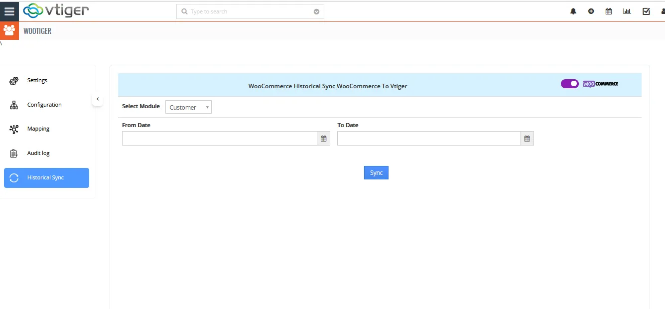Click the Wootiger module icon
Screen dimensions: 665x309
tap(9, 30)
